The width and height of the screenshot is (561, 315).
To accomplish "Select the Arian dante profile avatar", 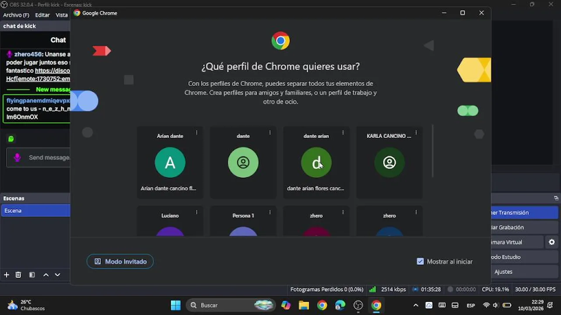I will click(x=170, y=162).
